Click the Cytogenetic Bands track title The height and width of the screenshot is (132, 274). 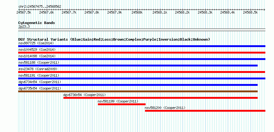point(37,23)
